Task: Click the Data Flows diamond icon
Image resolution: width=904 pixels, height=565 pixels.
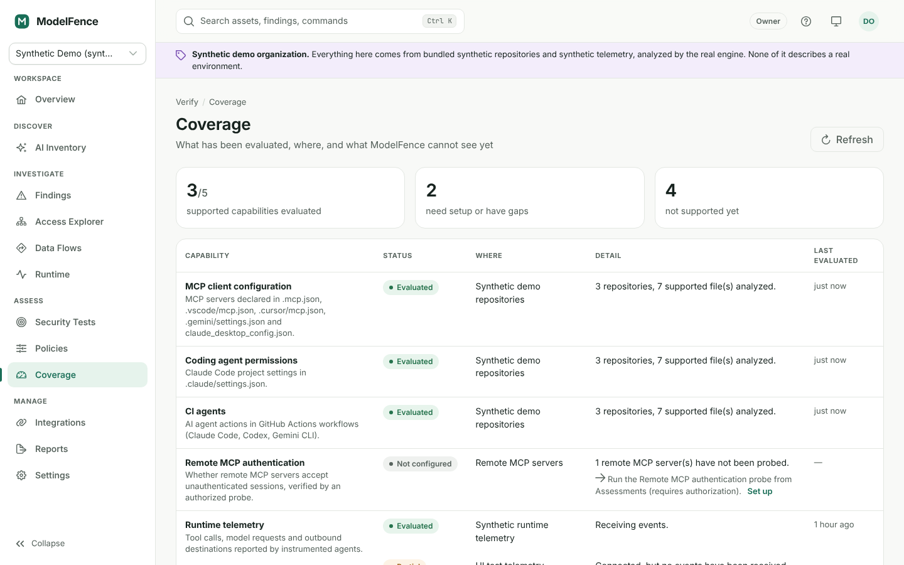Action: pos(21,248)
